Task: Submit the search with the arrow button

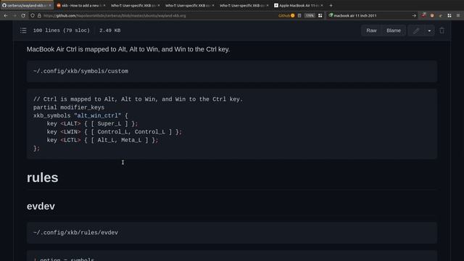Action: click(x=414, y=15)
